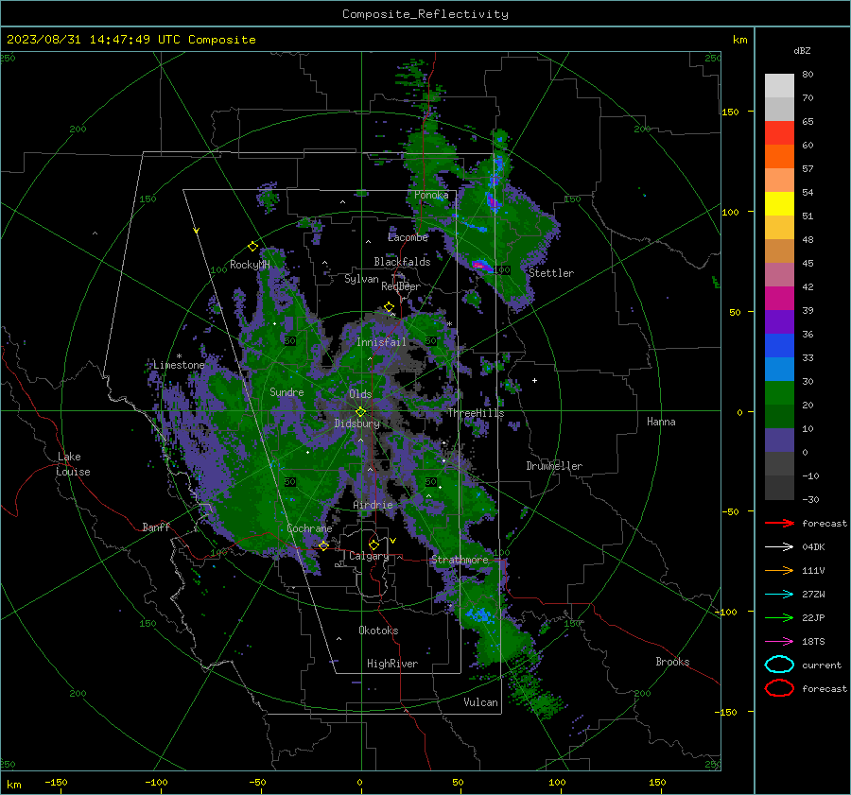The width and height of the screenshot is (851, 795).
Task: Click the red forecast arrow in legend
Action: 779,523
